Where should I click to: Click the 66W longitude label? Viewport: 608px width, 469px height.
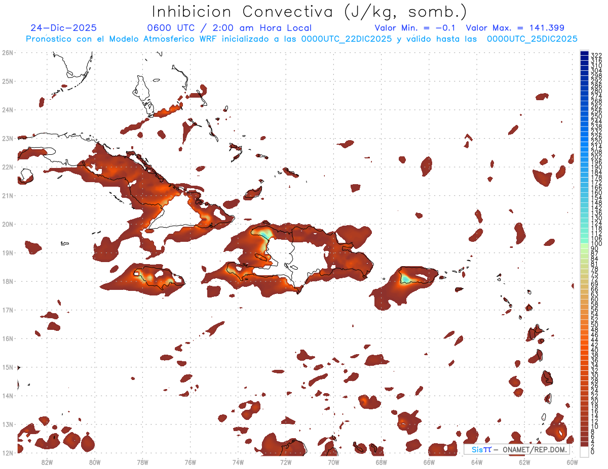429,461
